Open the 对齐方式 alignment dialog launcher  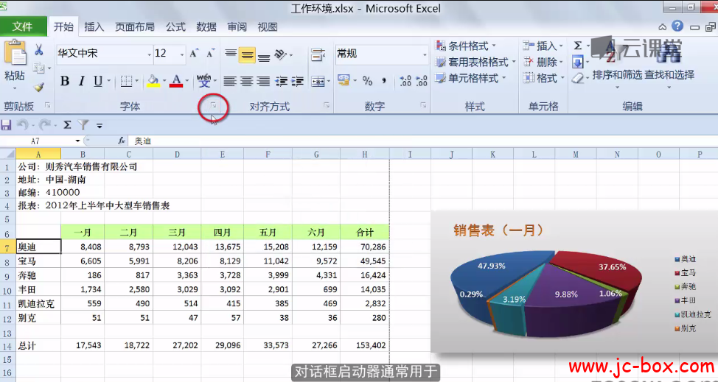(x=327, y=105)
